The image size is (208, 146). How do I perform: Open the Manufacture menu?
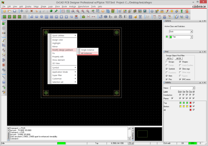click(x=83, y=6)
